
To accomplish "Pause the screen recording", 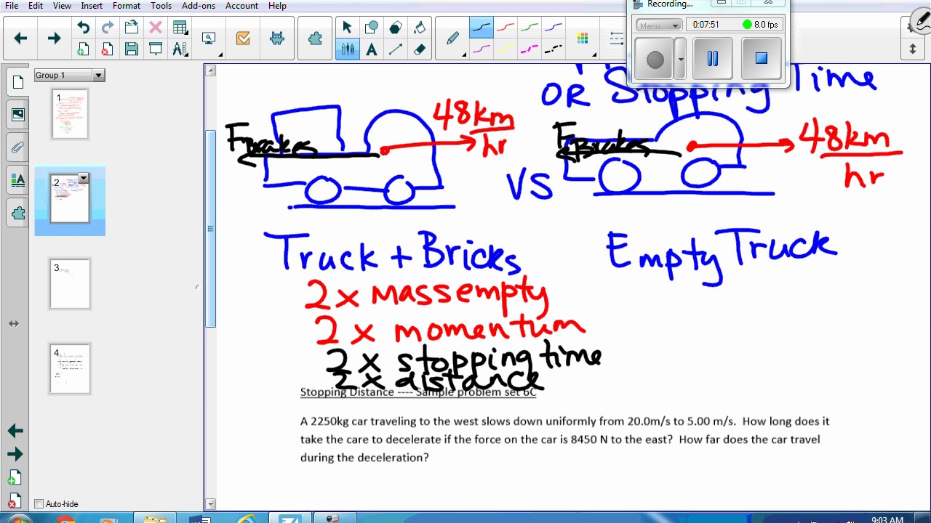I will pyautogui.click(x=713, y=59).
